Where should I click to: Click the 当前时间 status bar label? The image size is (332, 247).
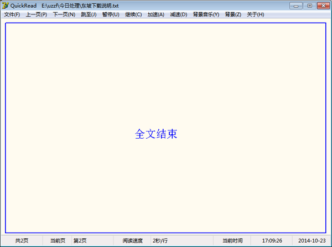click(232, 241)
